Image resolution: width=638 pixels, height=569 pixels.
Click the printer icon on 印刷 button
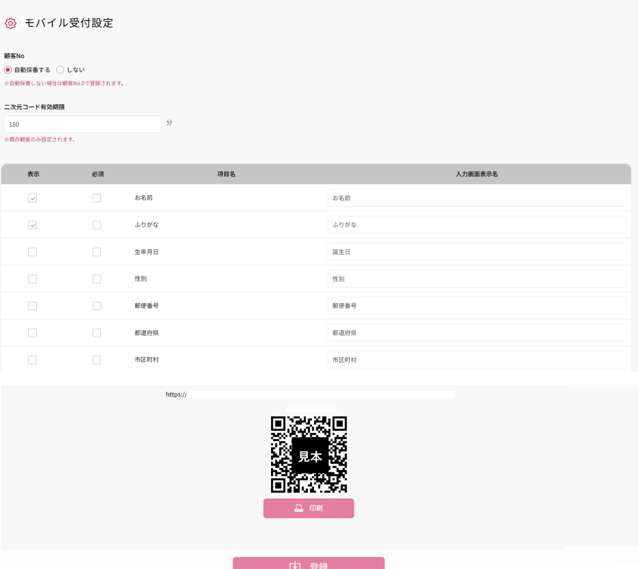point(299,508)
